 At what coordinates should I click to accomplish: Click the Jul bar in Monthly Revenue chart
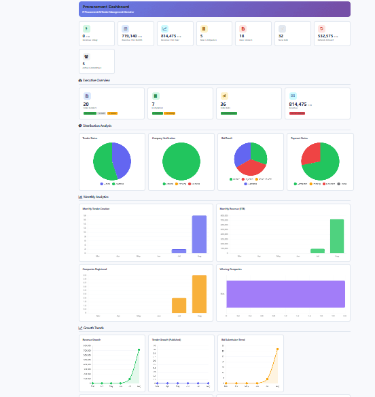click(x=317, y=251)
